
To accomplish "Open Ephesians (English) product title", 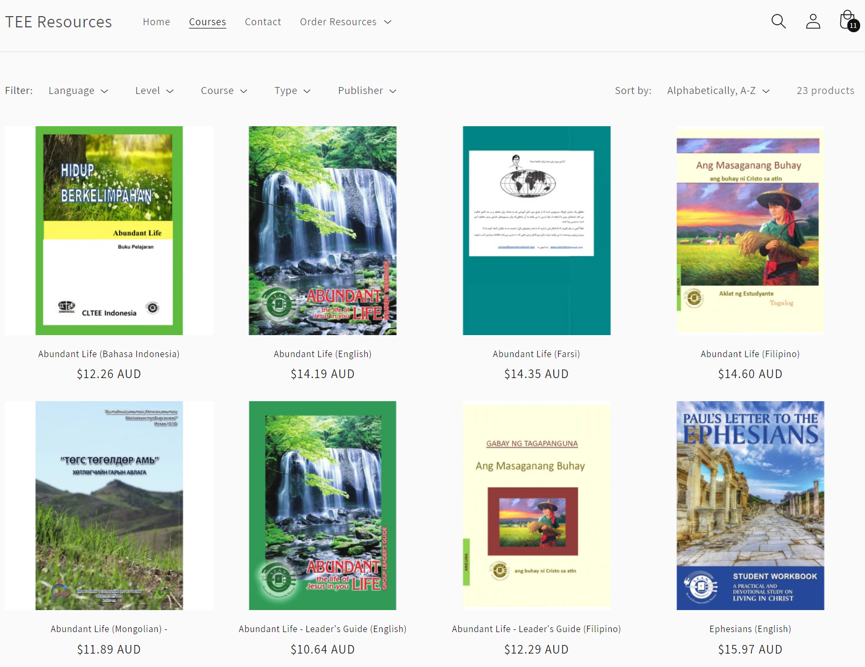I will click(750, 629).
